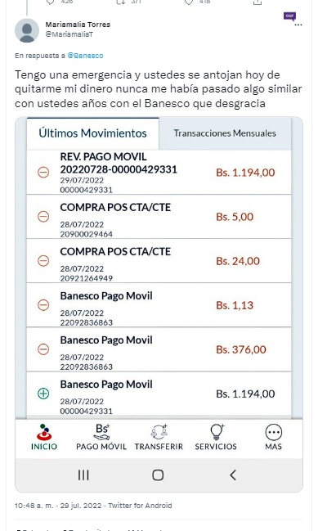Click the tweet timestamp 29 jul. 2022
The image size is (318, 531).
pos(81,506)
